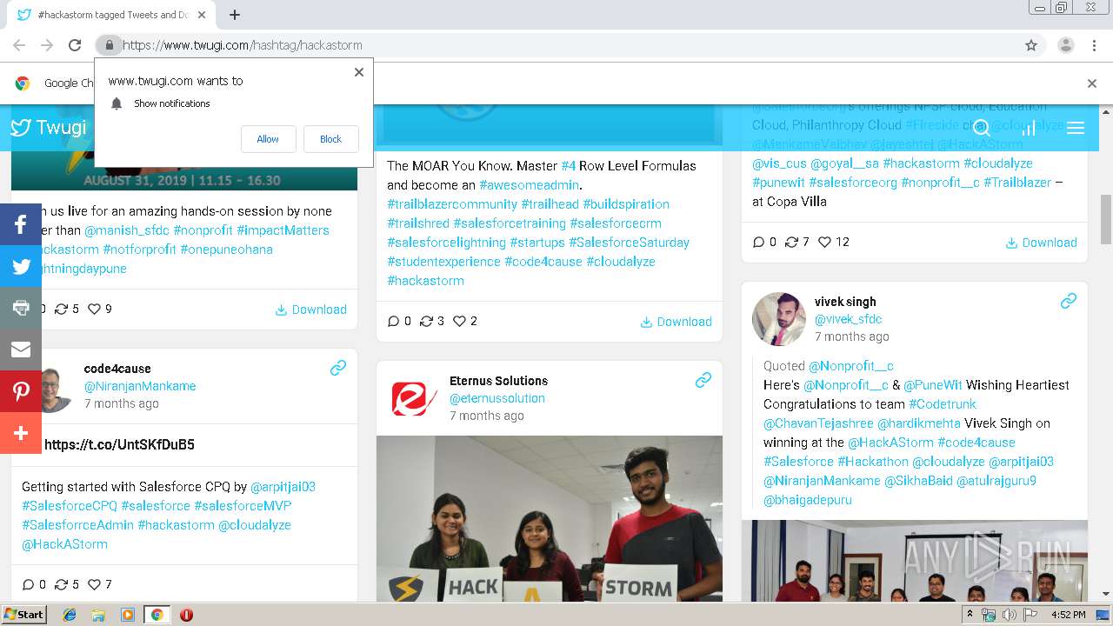The image size is (1113, 626).
Task: Click the taskbar clock 4:52 PM
Action: pyautogui.click(x=1068, y=615)
